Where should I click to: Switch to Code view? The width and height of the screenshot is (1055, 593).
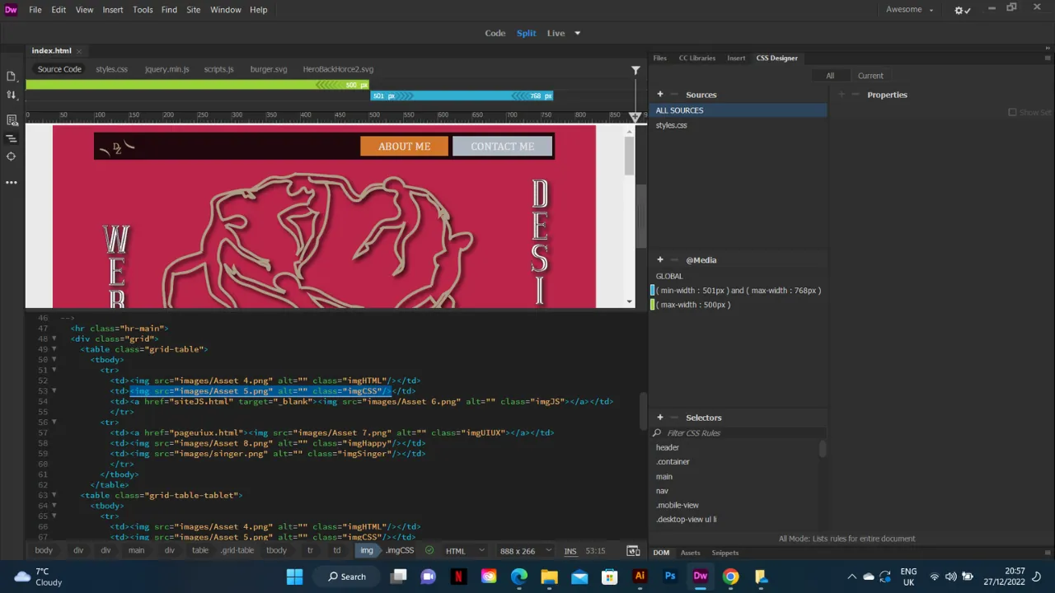click(495, 33)
